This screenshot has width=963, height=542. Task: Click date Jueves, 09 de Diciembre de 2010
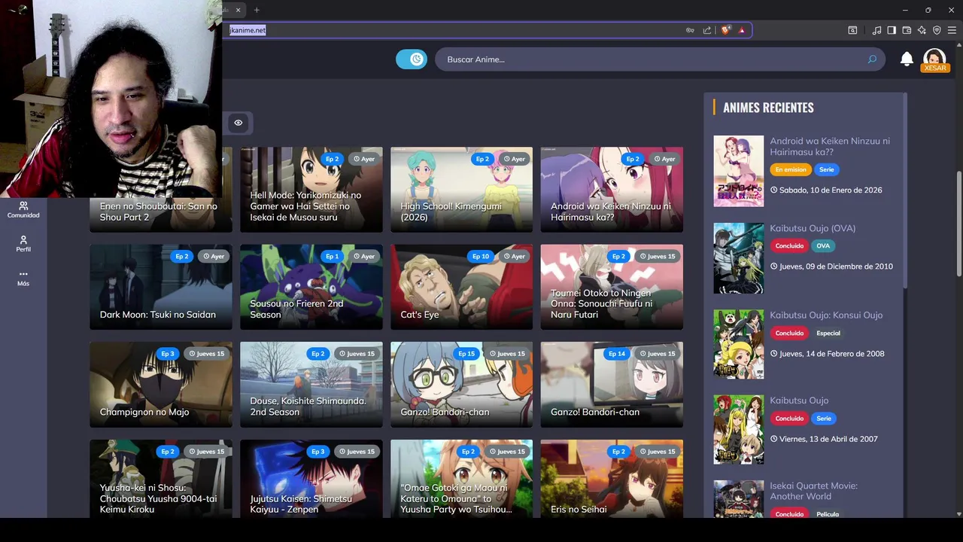point(831,266)
